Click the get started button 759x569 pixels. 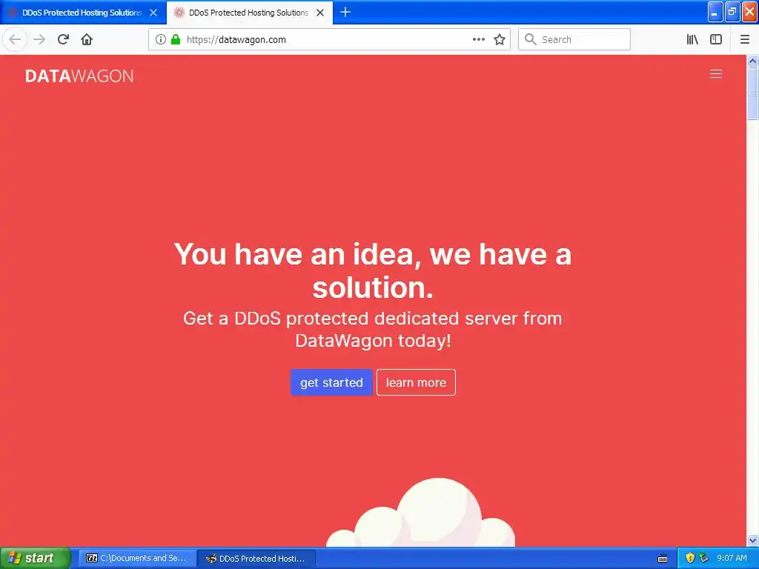click(331, 382)
